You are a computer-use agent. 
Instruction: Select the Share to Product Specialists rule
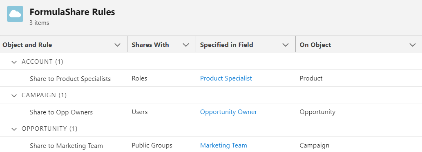point(70,78)
